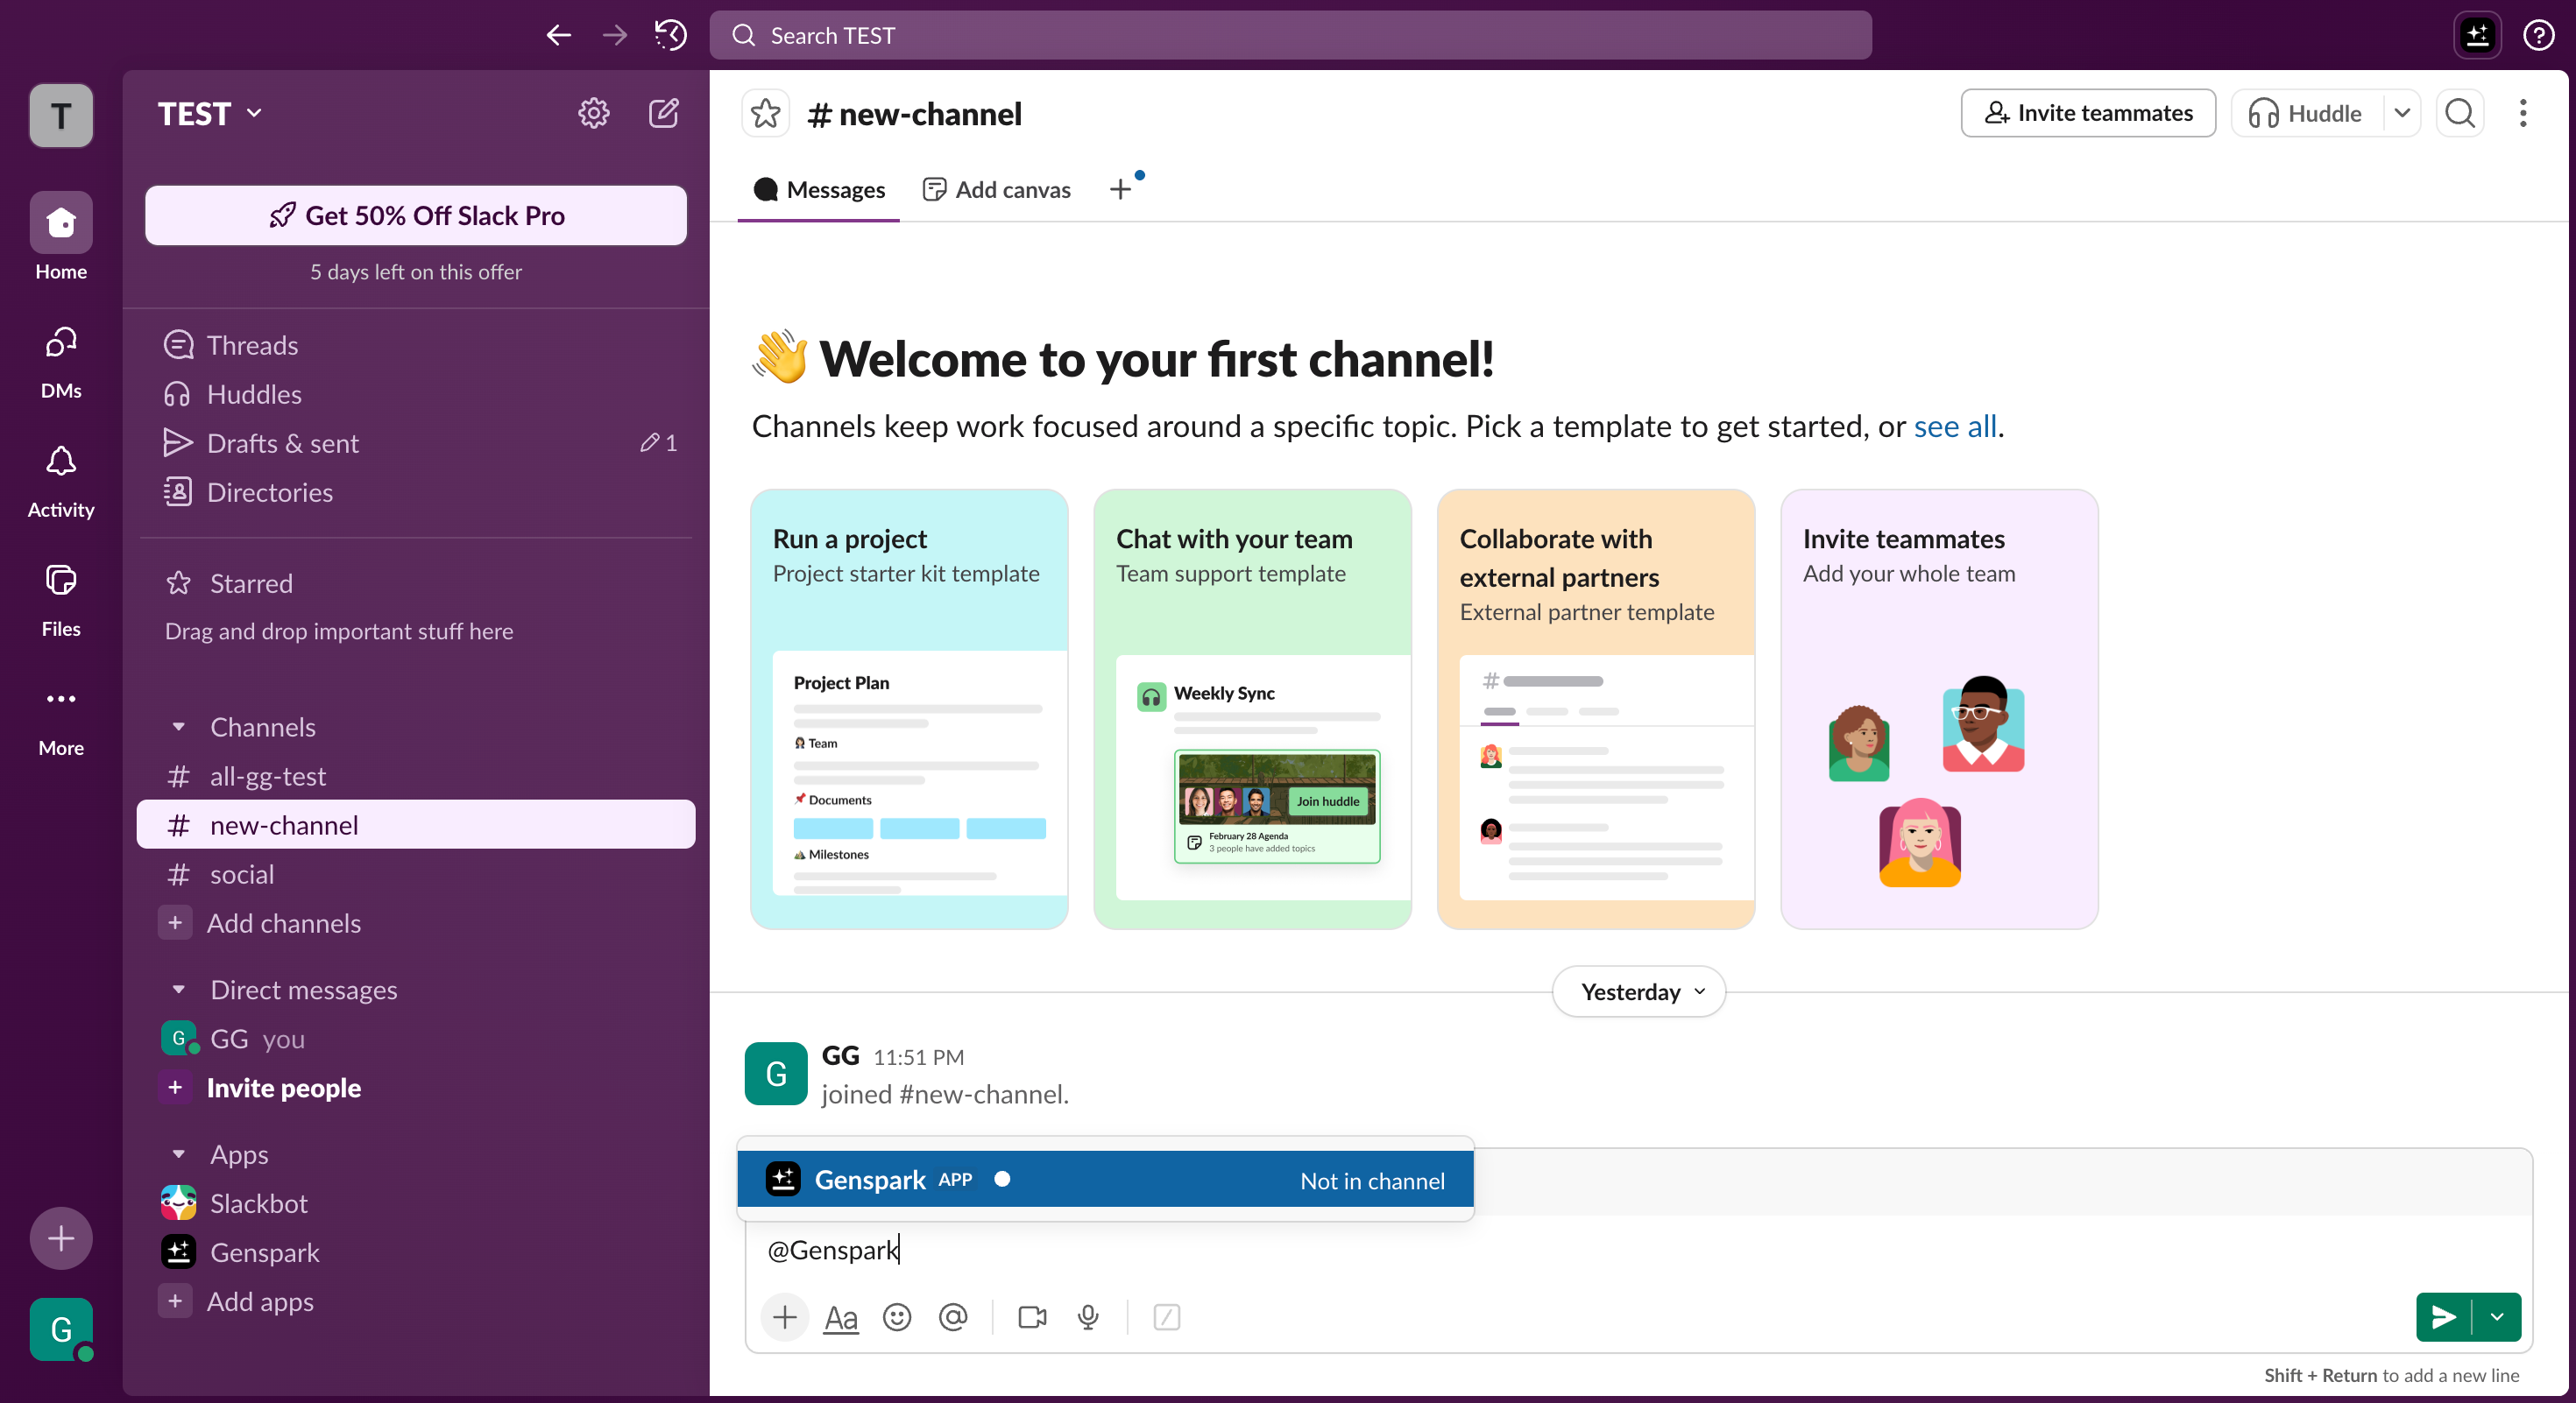This screenshot has width=2576, height=1403.
Task: Focus the Search TEST field
Action: click(1290, 35)
